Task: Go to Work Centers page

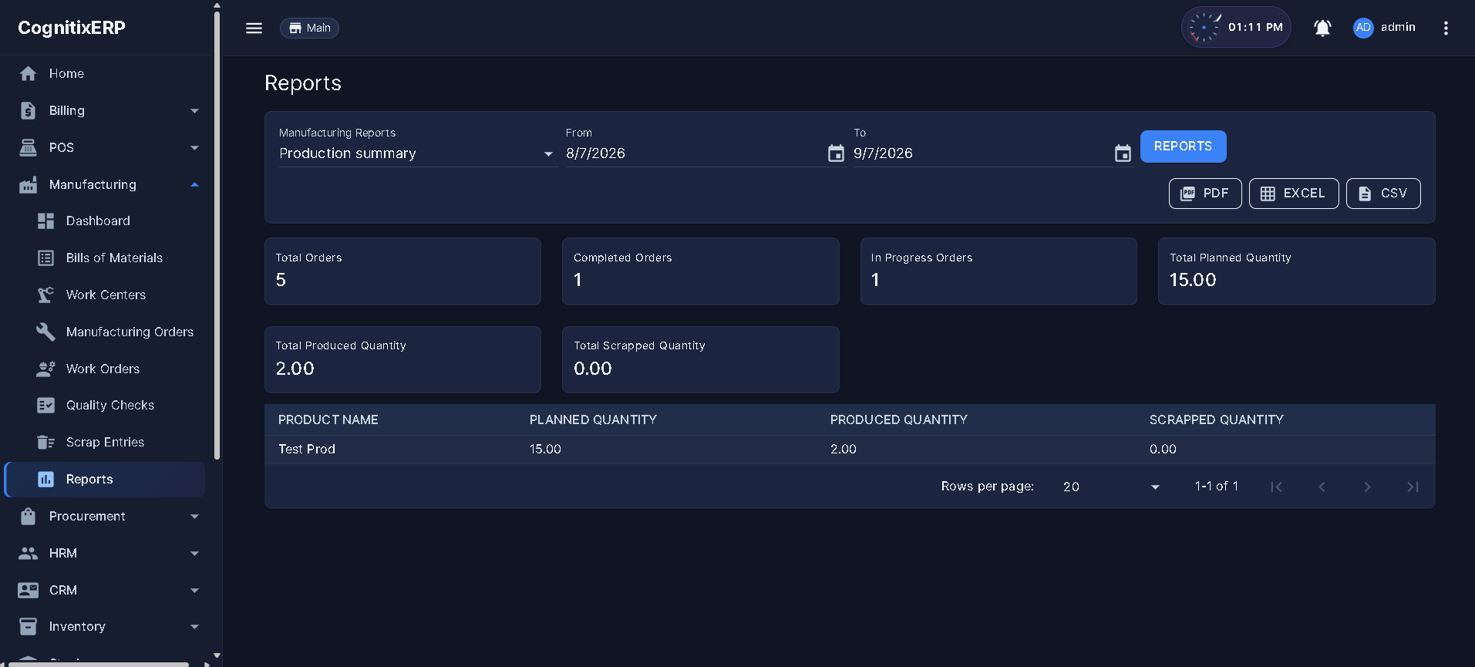Action: coord(105,295)
